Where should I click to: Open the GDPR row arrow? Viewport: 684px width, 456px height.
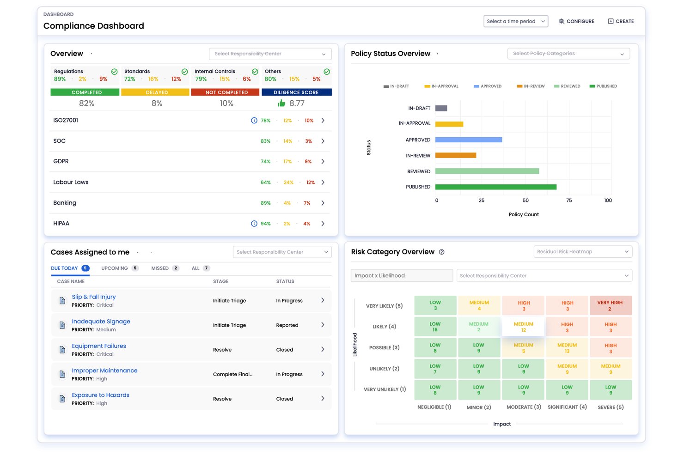[x=323, y=162]
